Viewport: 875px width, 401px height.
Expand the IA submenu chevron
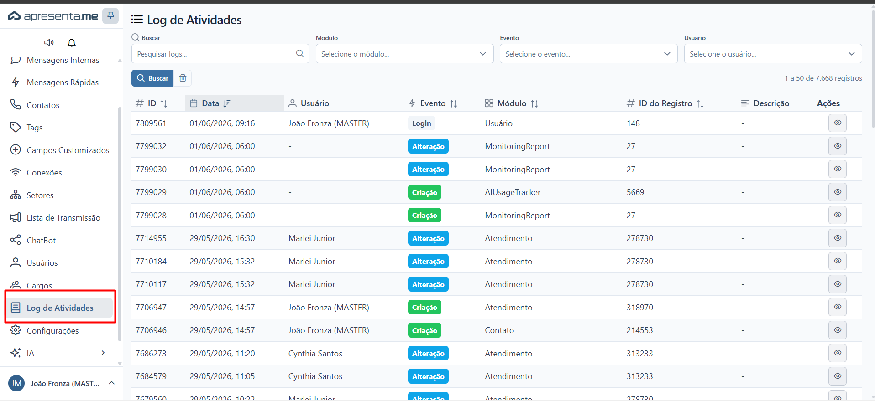point(103,353)
